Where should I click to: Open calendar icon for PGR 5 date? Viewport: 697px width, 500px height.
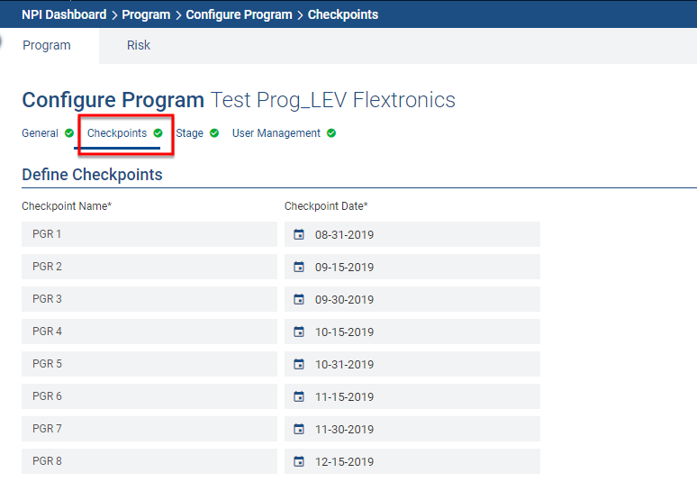299,365
